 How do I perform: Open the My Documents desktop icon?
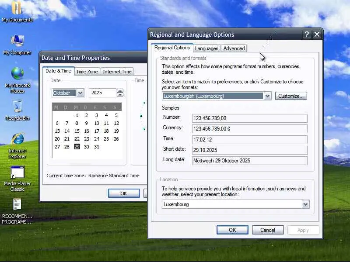pyautogui.click(x=17, y=11)
